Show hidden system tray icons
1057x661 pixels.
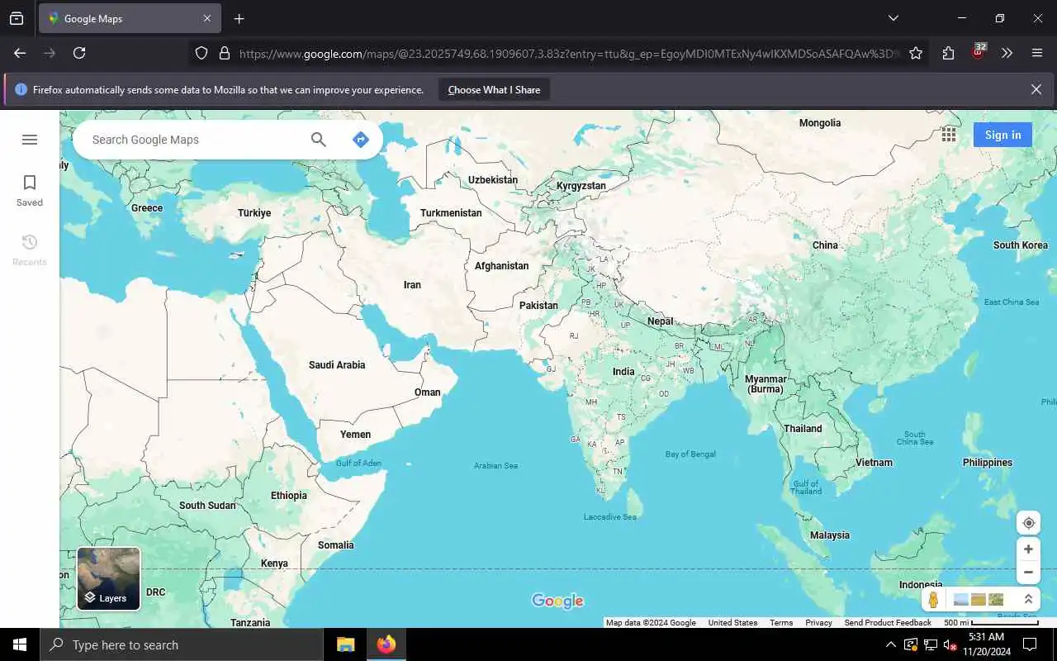[x=890, y=644]
